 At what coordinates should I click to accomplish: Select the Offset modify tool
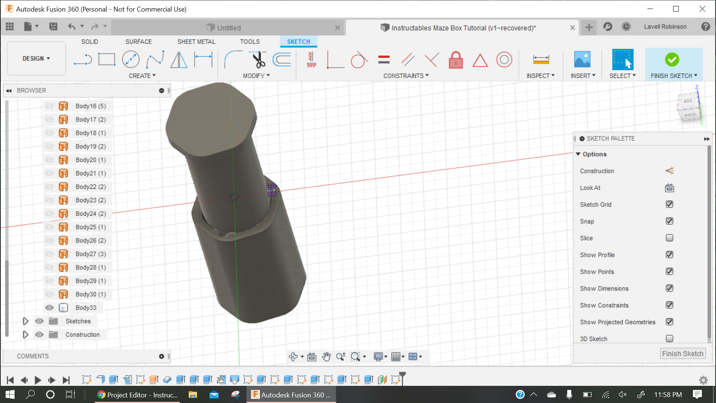(x=282, y=59)
